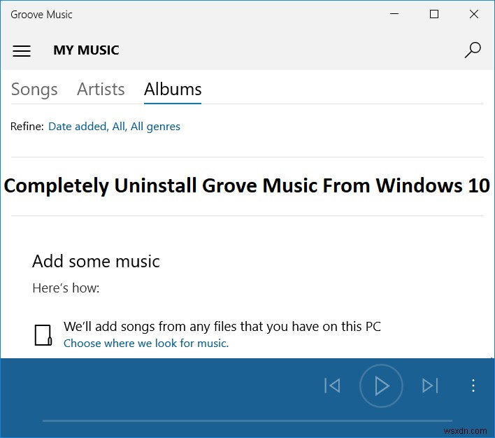Switch to the Songs tab
This screenshot has width=495, height=438.
point(34,90)
